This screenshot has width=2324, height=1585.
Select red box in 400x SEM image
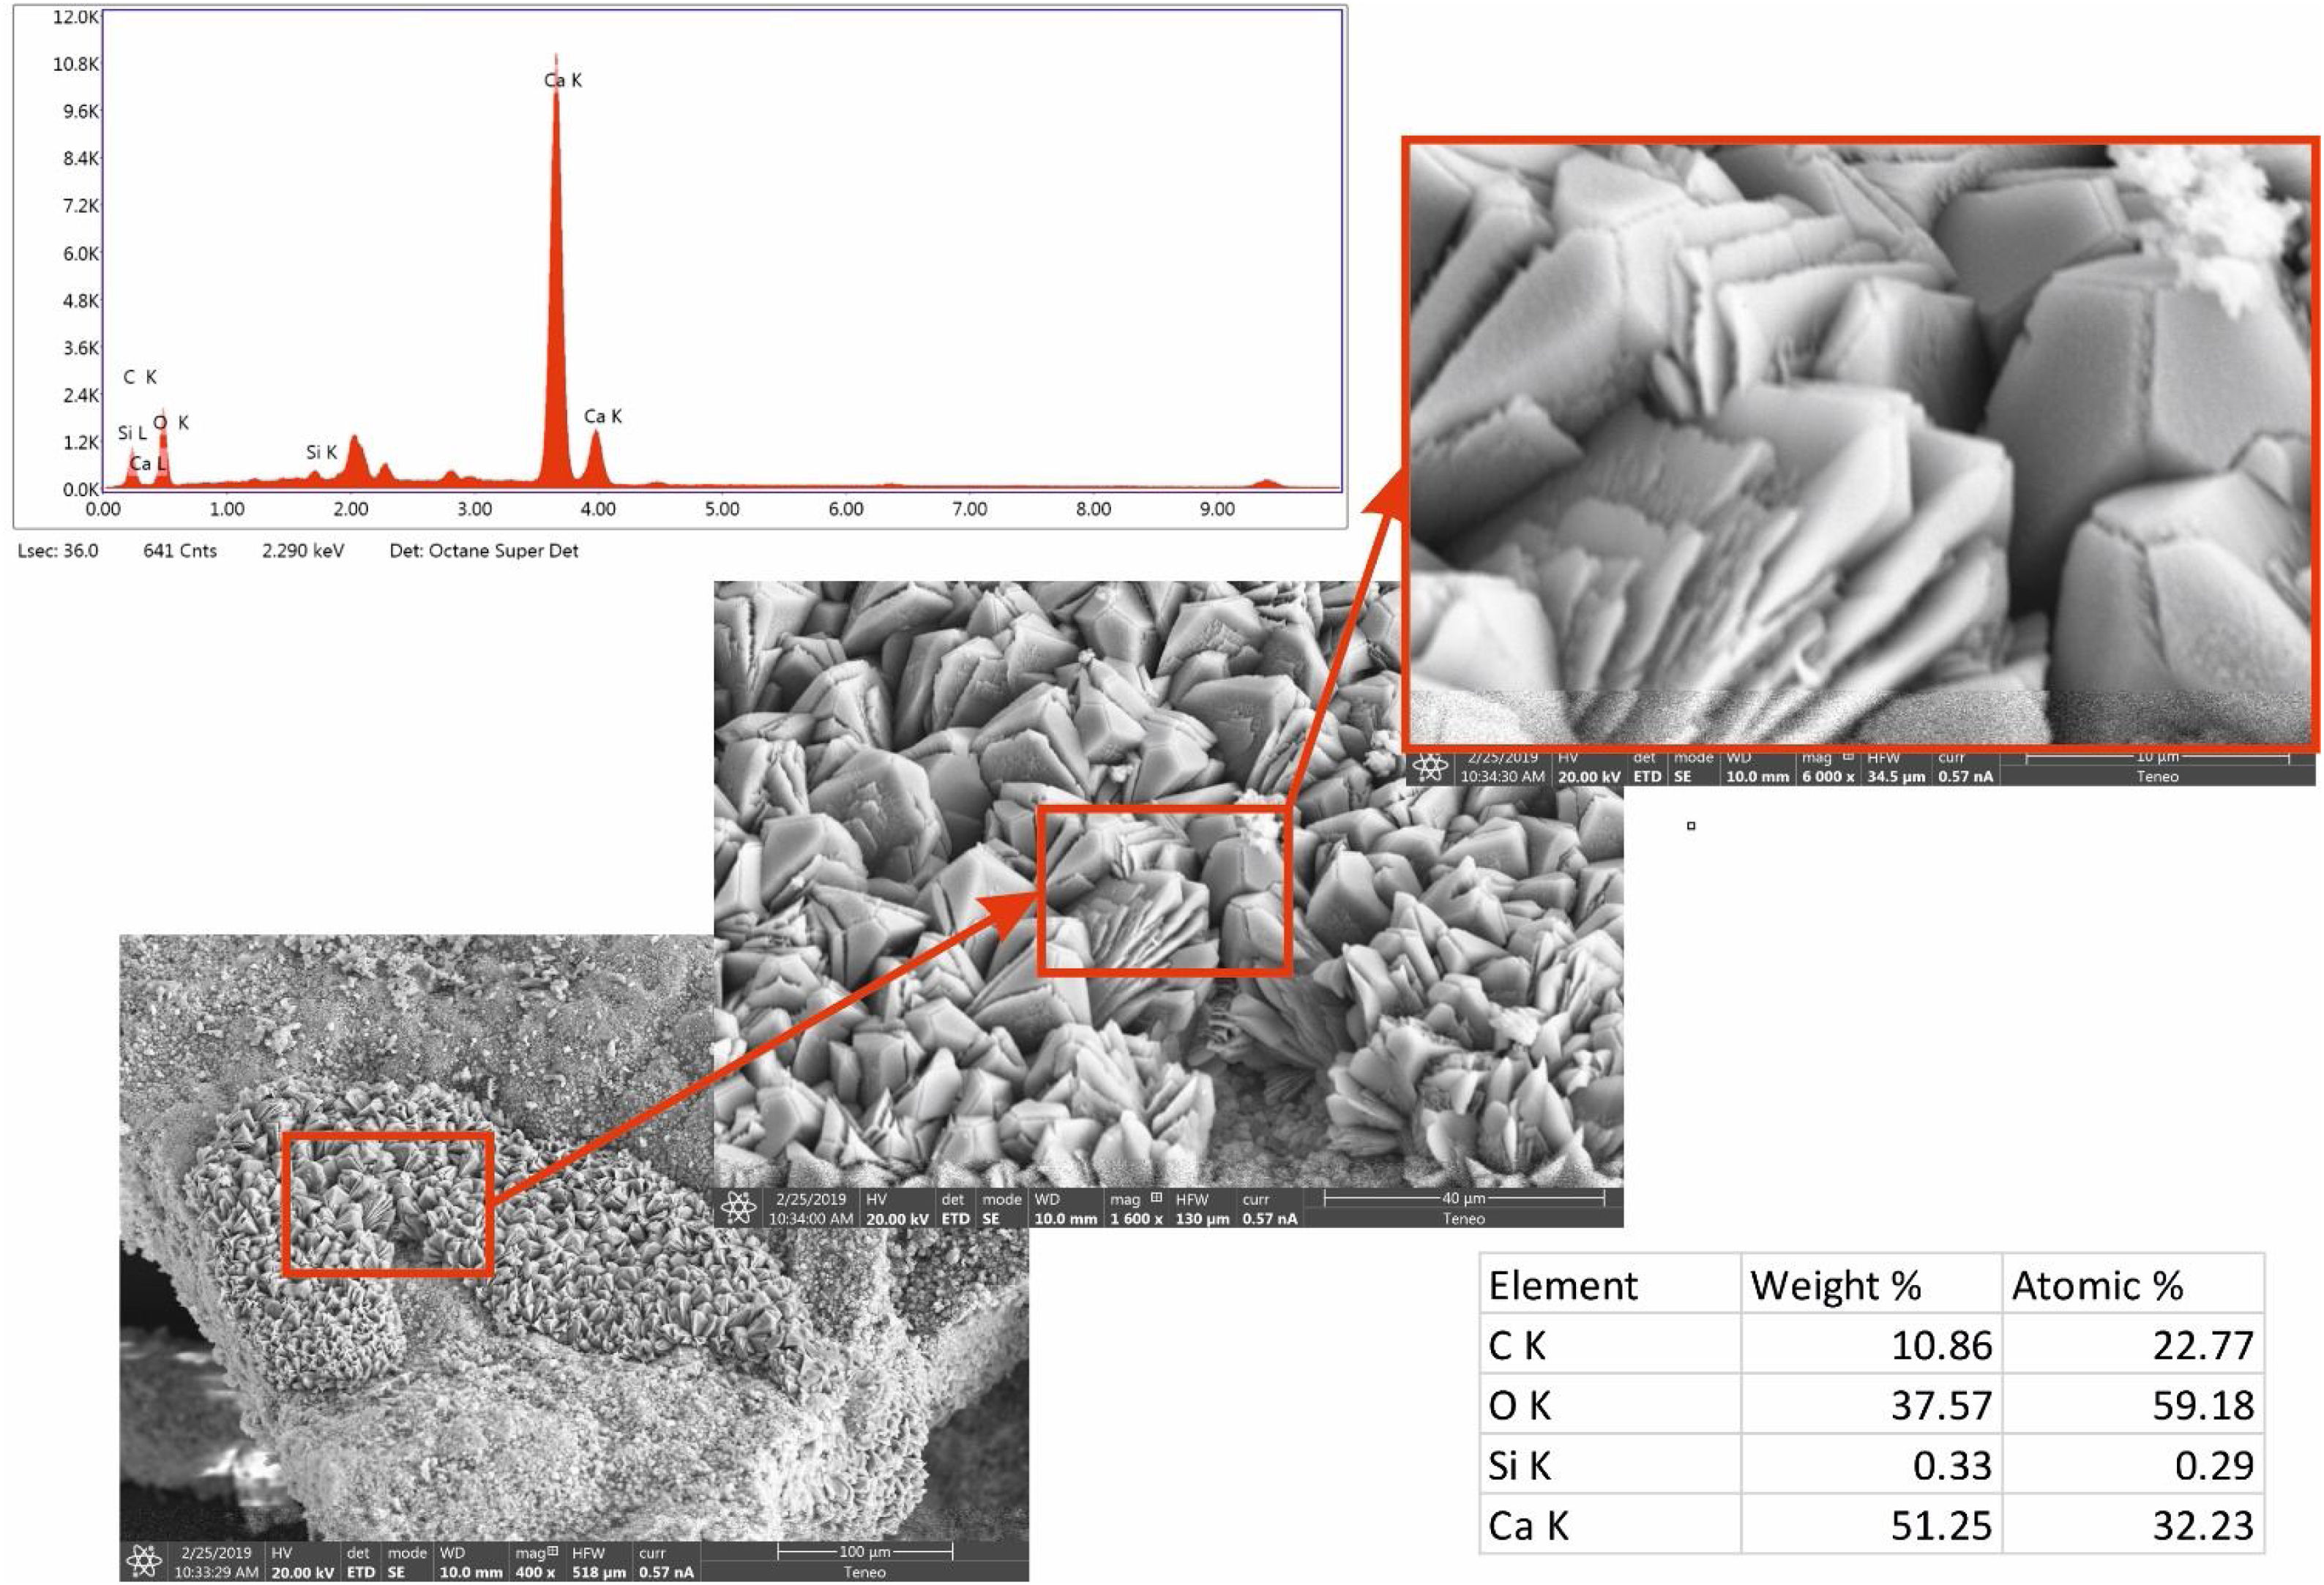388,1204
